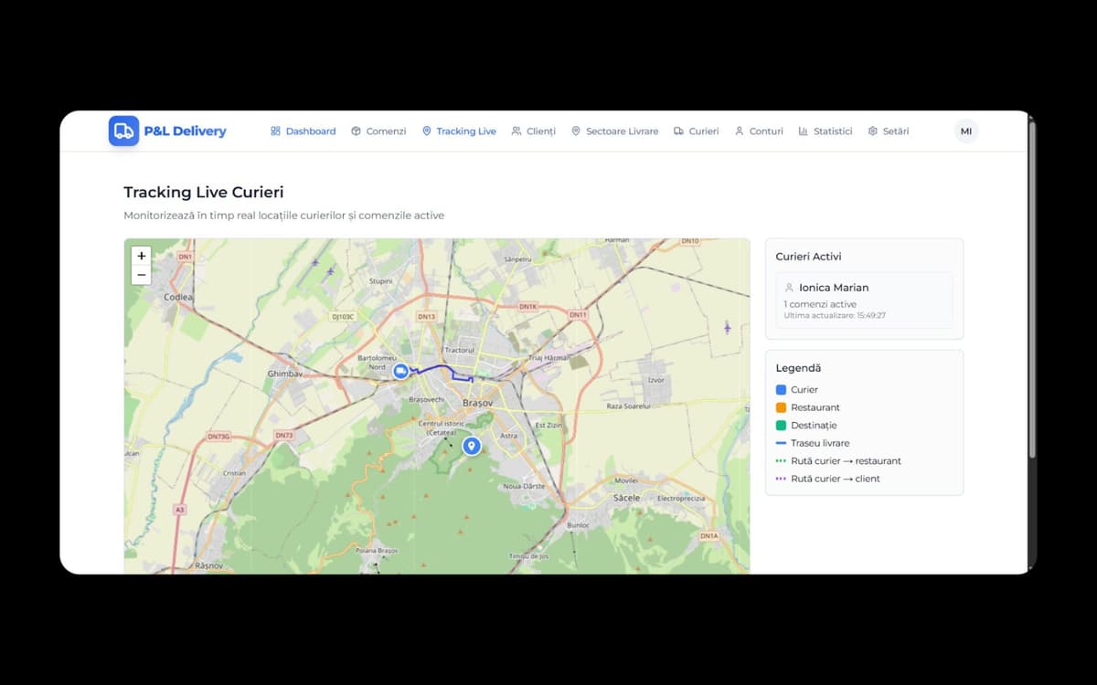
Task: Zoom out the map with minus button
Action: [x=141, y=275]
